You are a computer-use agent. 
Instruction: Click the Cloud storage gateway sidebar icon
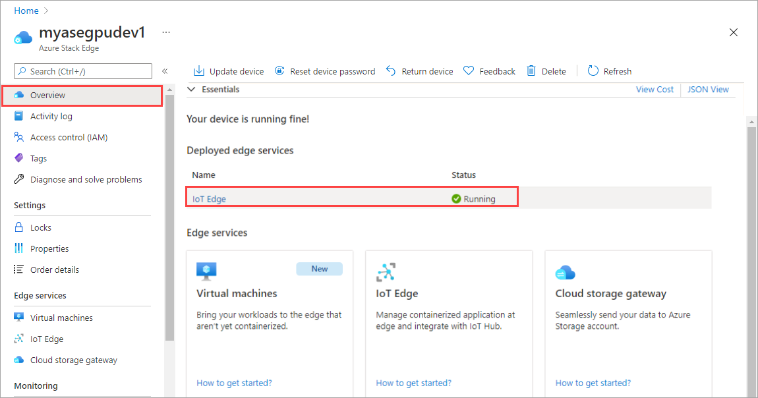coord(19,360)
